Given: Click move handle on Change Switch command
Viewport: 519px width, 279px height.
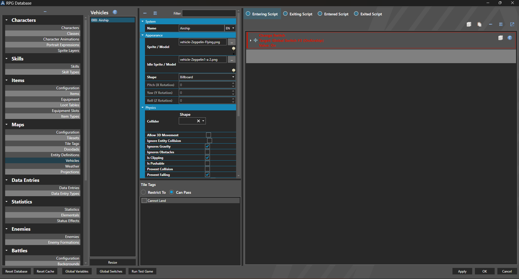Looking at the screenshot, I should (256, 40).
